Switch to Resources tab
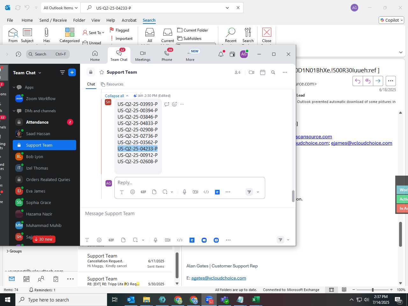 (112, 84)
